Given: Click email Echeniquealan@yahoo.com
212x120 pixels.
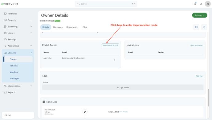Looking at the screenshot, I should [x=73, y=58].
